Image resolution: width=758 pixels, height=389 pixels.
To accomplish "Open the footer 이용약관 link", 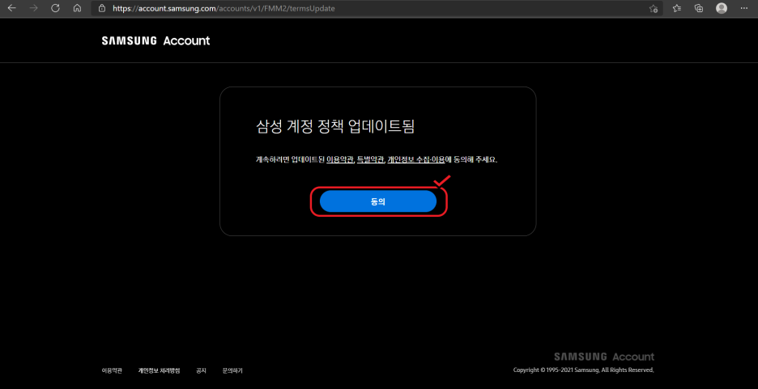I will click(112, 370).
